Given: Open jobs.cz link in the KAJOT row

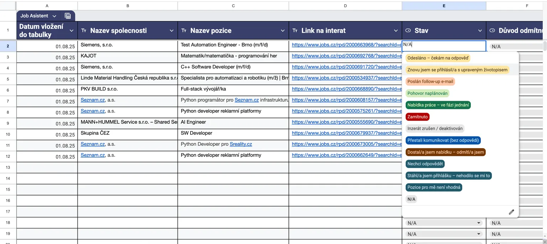Looking at the screenshot, I should [x=347, y=56].
